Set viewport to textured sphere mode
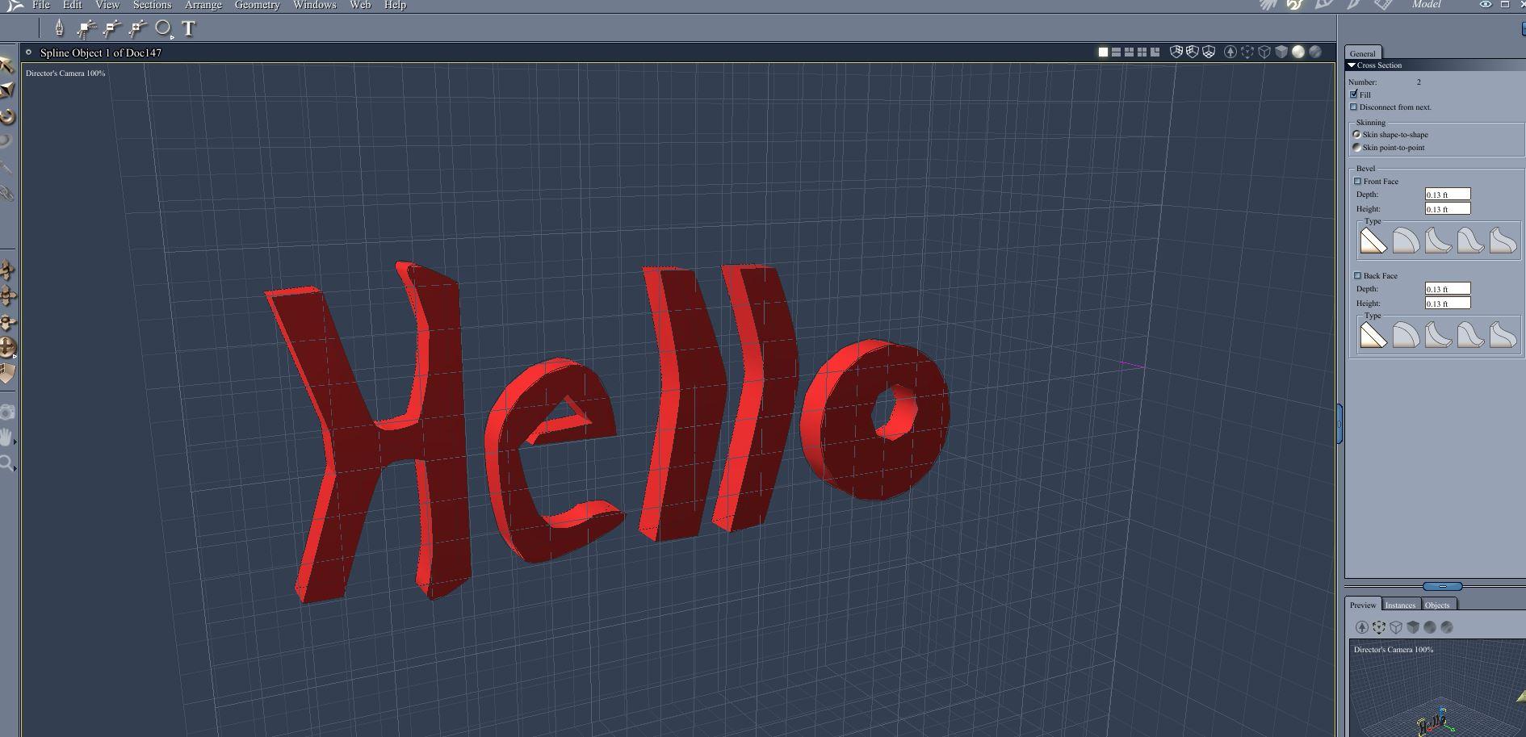This screenshot has width=1526, height=737. click(x=1315, y=52)
